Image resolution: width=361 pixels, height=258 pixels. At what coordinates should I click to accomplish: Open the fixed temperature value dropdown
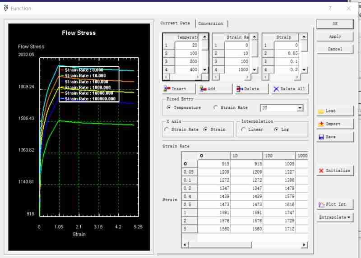coord(300,108)
